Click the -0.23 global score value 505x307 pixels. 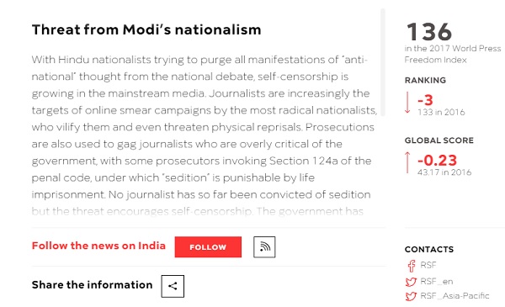point(438,160)
